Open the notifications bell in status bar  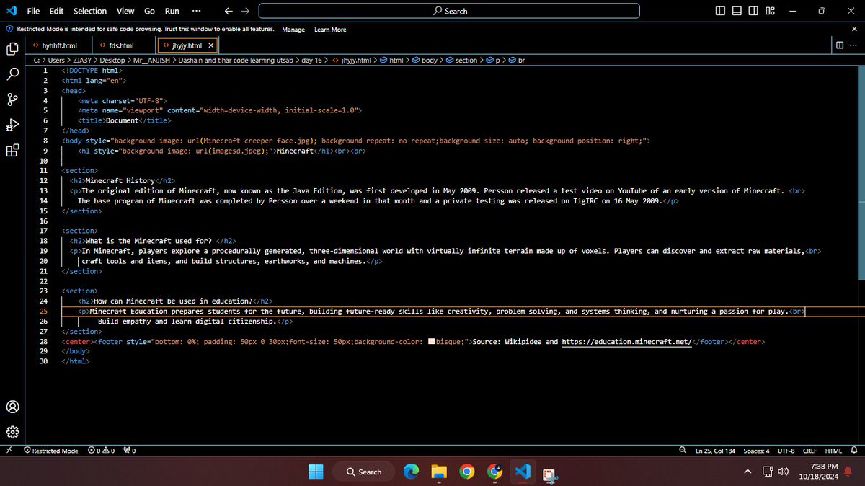click(855, 451)
